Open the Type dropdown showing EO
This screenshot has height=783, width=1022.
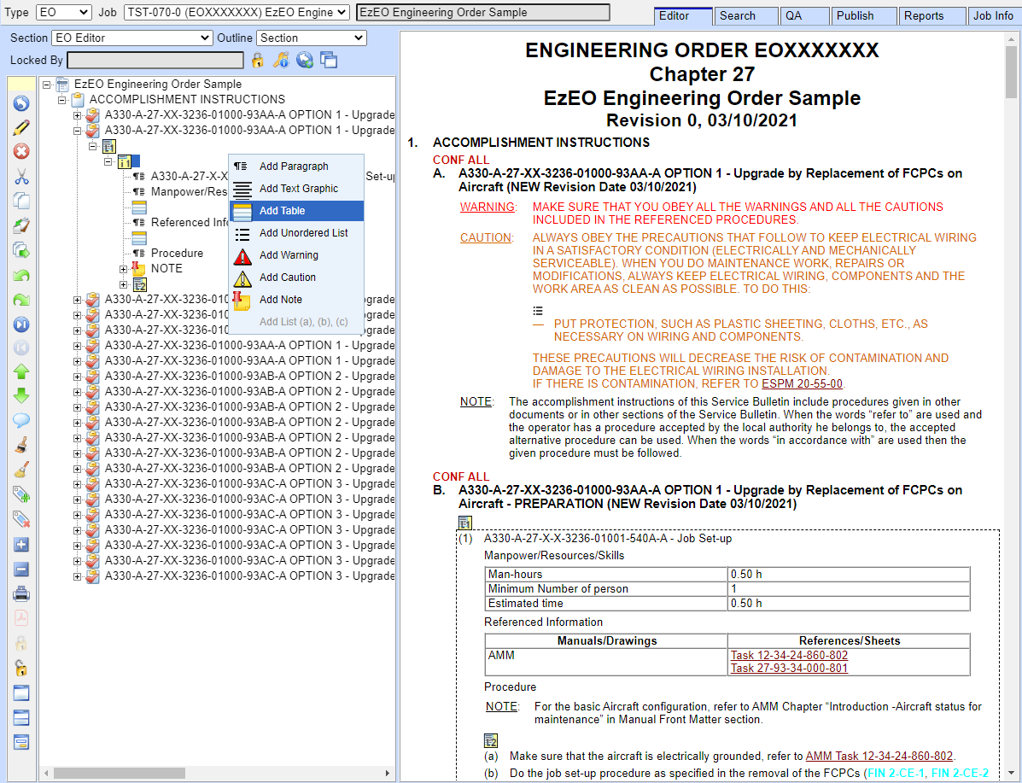pyautogui.click(x=63, y=13)
